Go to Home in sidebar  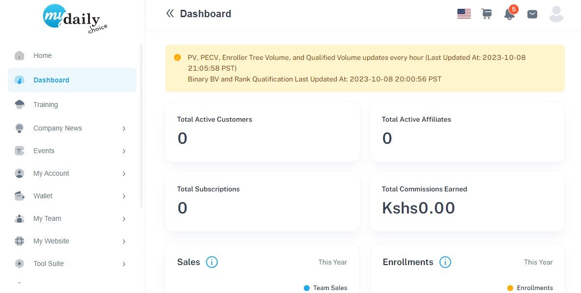pyautogui.click(x=72, y=55)
